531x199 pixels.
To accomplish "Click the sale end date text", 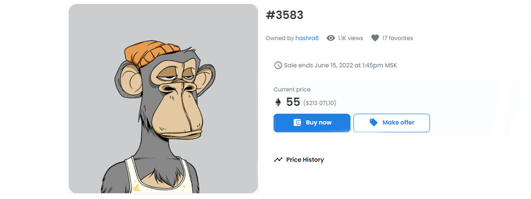I will coord(341,65).
